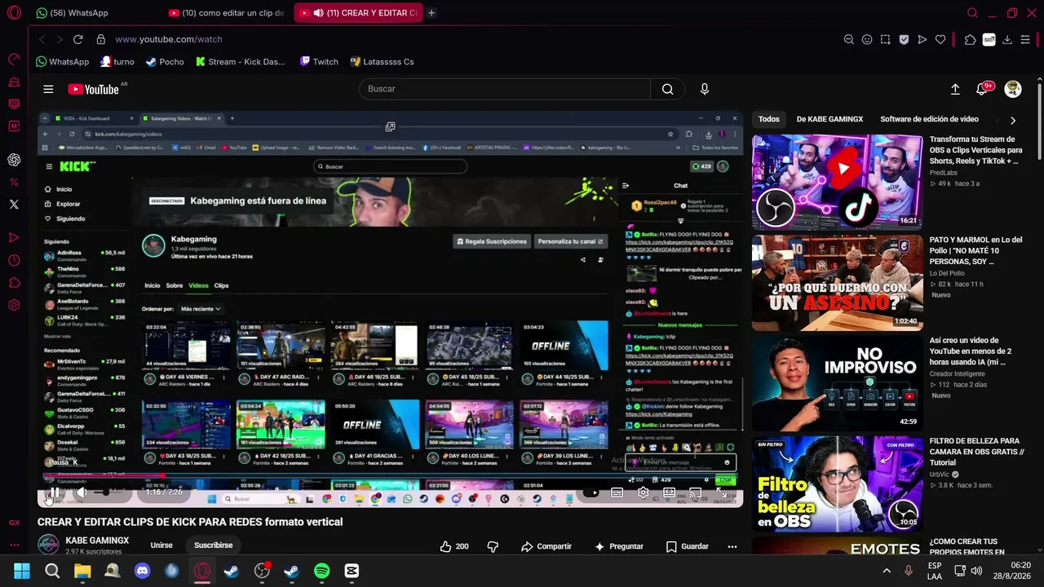Save the video with Guardar
The image size is (1044, 587).
[x=687, y=546]
